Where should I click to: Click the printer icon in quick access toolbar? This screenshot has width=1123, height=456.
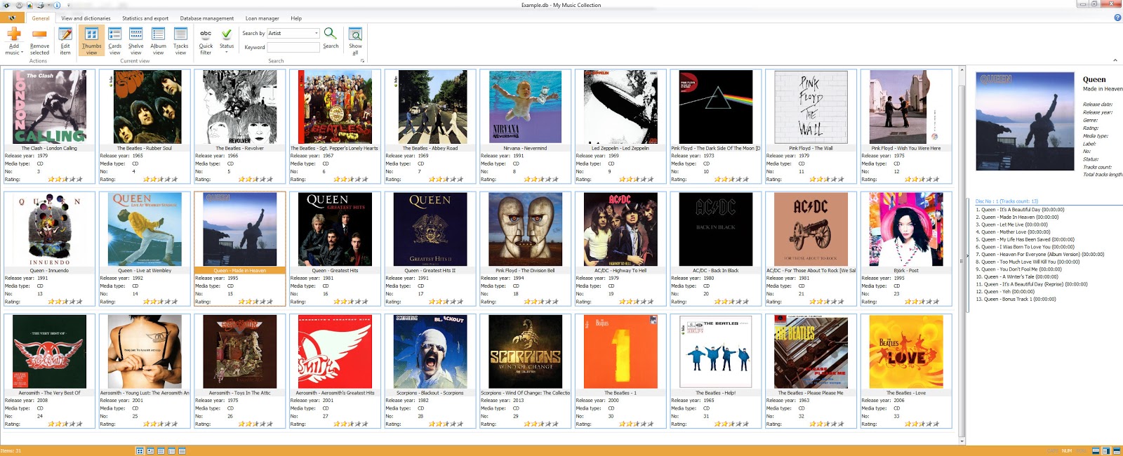pyautogui.click(x=39, y=5)
